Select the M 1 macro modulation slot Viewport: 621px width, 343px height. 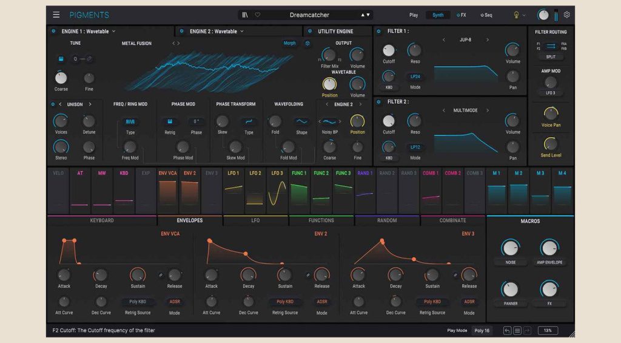[496, 191]
